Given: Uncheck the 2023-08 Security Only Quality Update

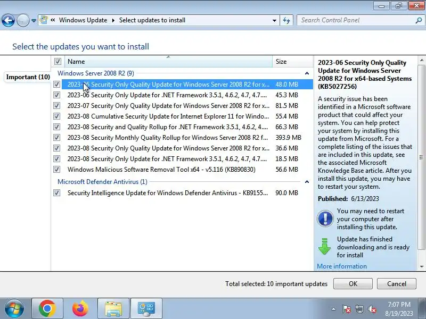Looking at the screenshot, I should coord(56,148).
